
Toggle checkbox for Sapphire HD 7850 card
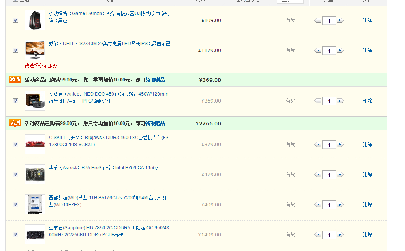[x=16, y=235]
